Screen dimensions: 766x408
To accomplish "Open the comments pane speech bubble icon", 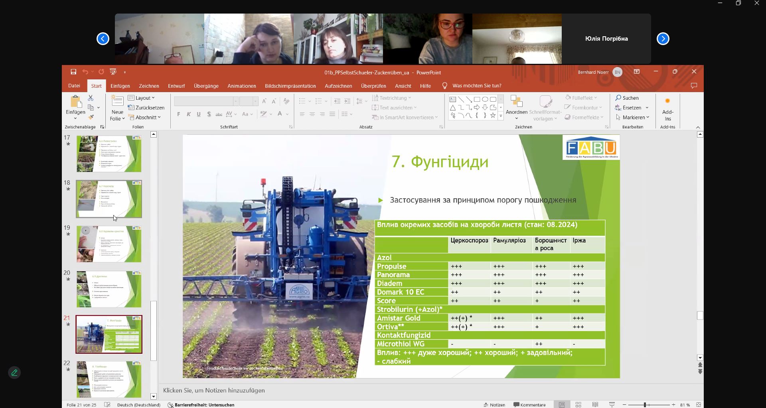I will (694, 85).
